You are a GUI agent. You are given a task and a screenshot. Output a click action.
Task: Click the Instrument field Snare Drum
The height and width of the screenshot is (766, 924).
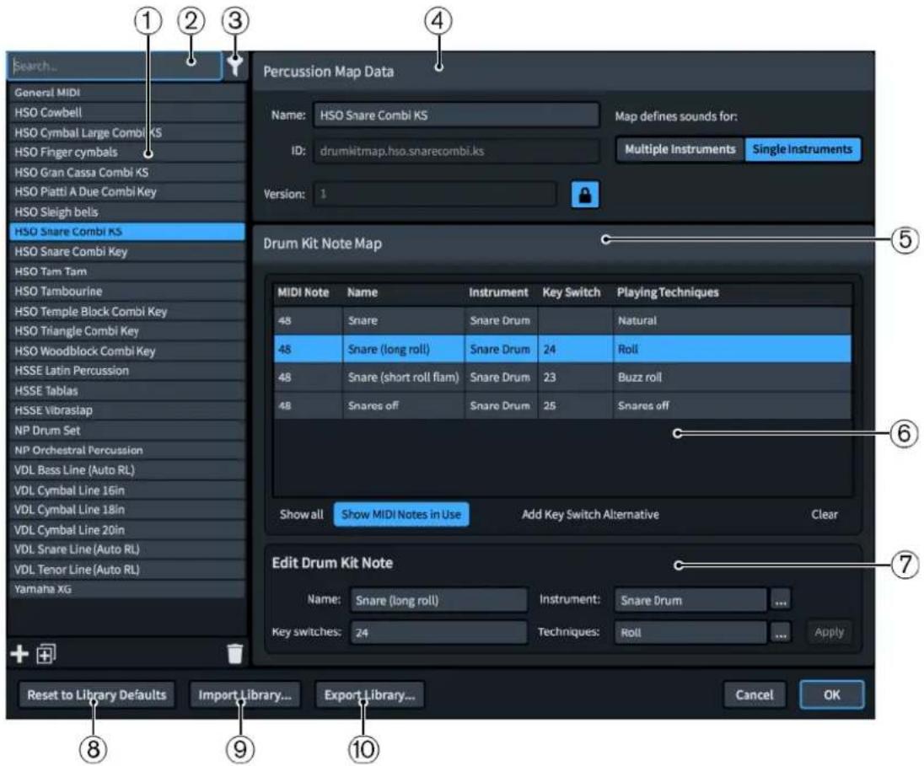(690, 601)
